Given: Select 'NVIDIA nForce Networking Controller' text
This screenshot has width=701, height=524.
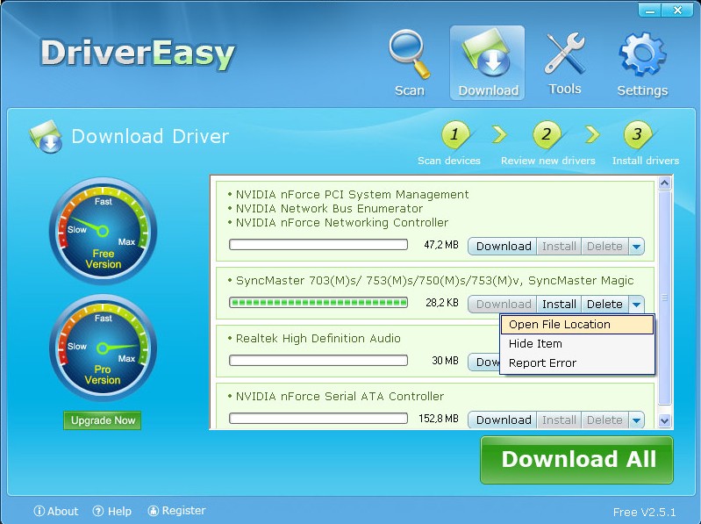Looking at the screenshot, I should (x=341, y=223).
